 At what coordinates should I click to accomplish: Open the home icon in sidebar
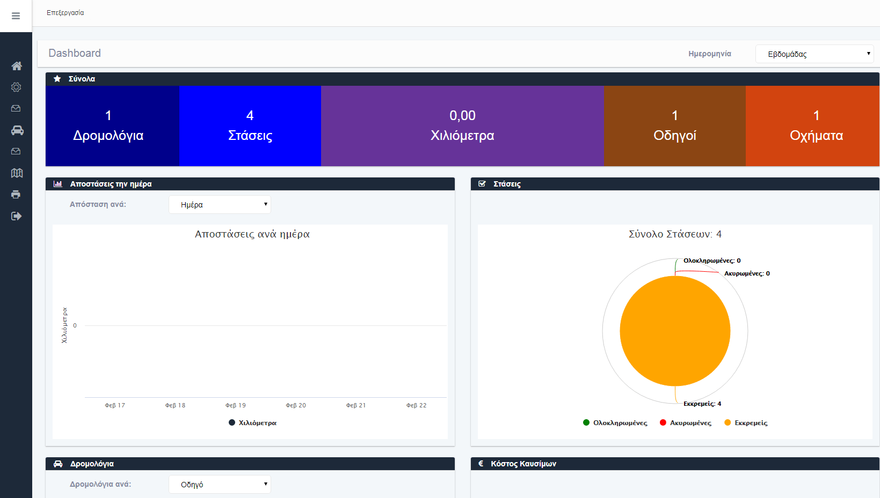pos(17,66)
